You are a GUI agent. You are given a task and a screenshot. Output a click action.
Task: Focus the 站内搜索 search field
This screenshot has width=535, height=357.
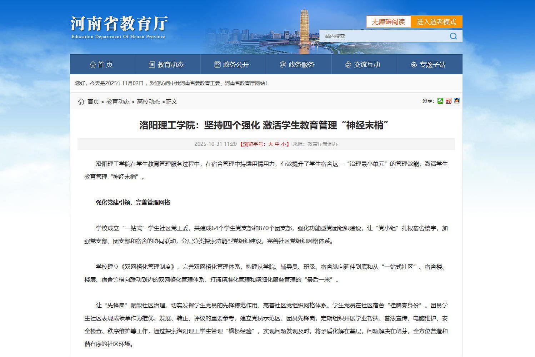382,36
